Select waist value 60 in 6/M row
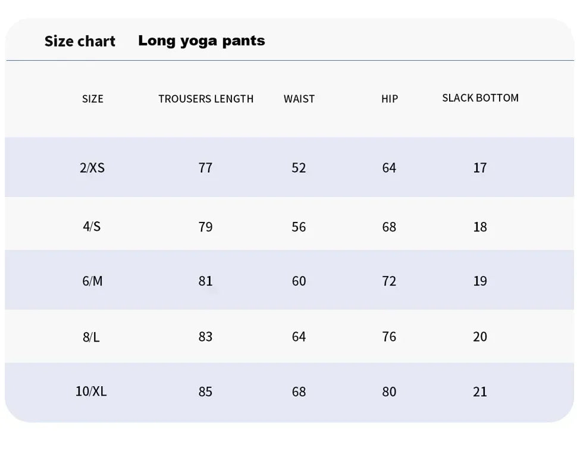Image resolution: width=577 pixels, height=476 pixels. (299, 281)
